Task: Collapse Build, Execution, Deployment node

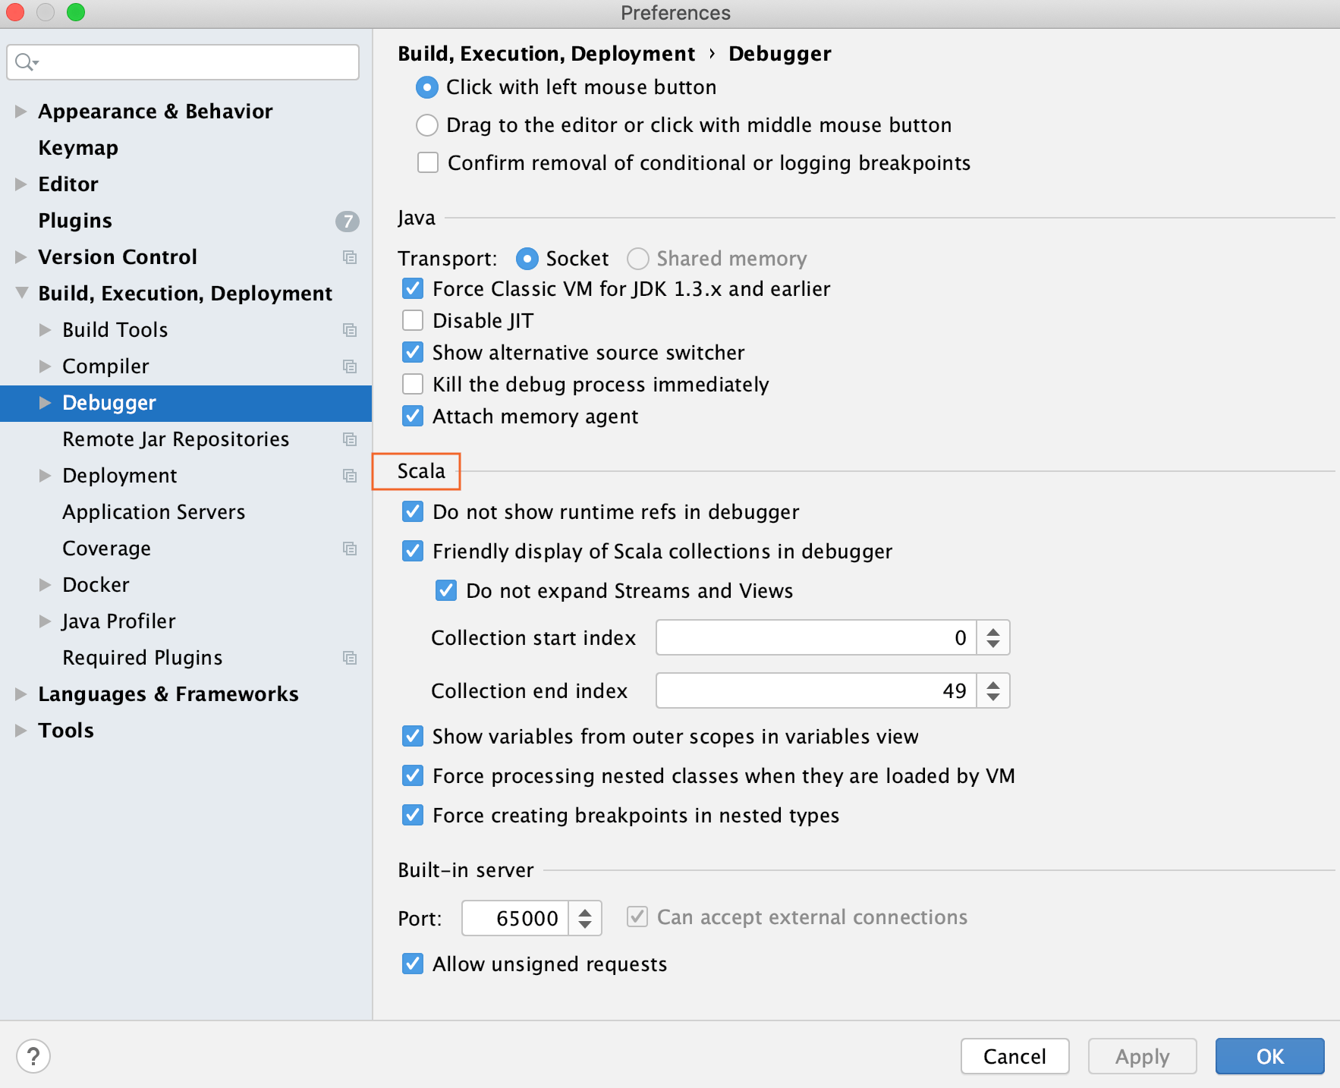Action: [21, 293]
